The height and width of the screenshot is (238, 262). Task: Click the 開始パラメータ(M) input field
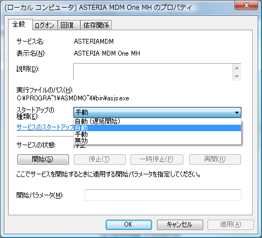pos(163,195)
